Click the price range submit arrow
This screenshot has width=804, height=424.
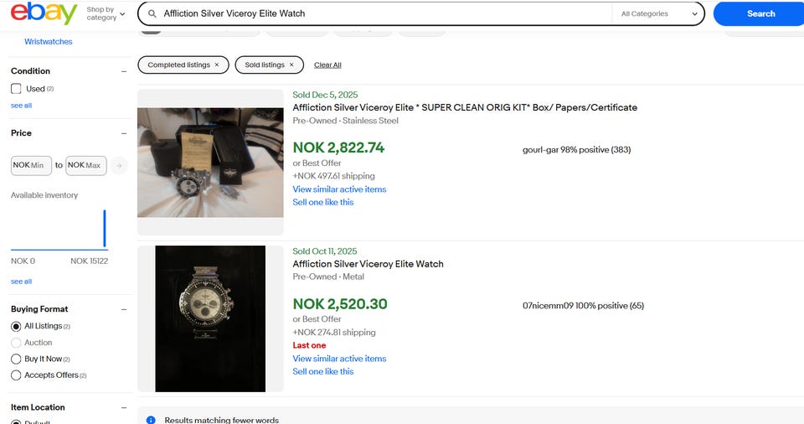pyautogui.click(x=119, y=165)
